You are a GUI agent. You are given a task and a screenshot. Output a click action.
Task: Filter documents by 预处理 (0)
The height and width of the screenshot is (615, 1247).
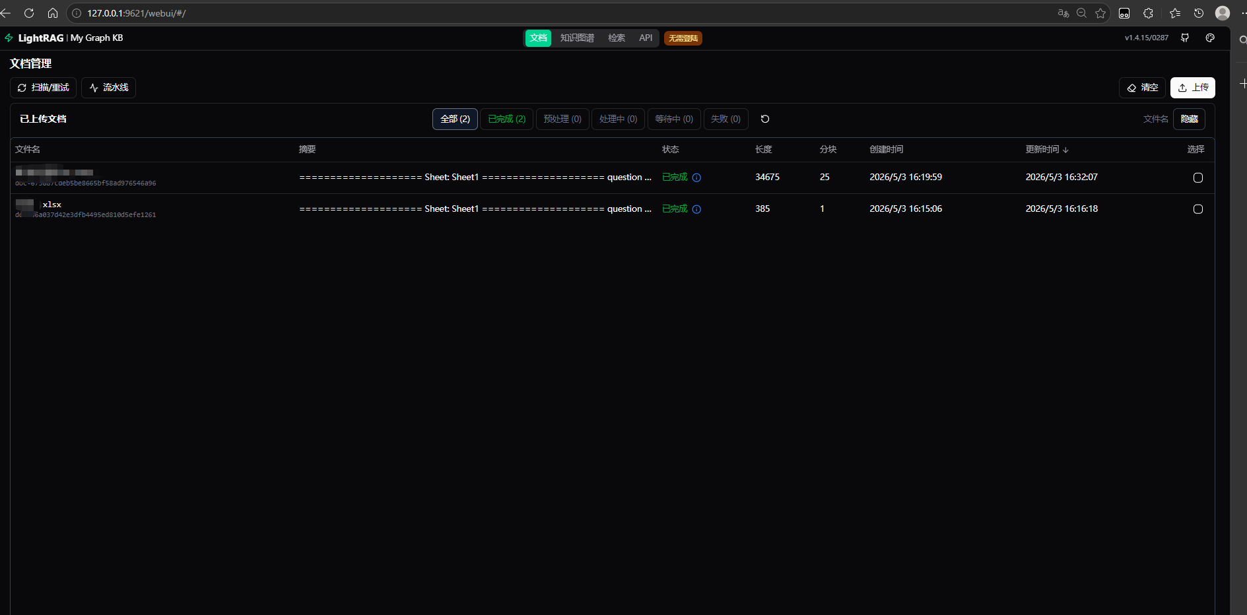click(x=562, y=119)
